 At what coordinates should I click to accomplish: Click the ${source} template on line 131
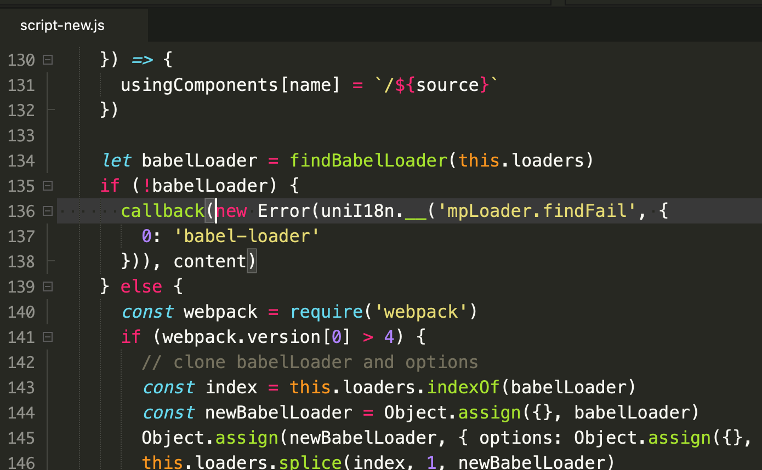441,85
